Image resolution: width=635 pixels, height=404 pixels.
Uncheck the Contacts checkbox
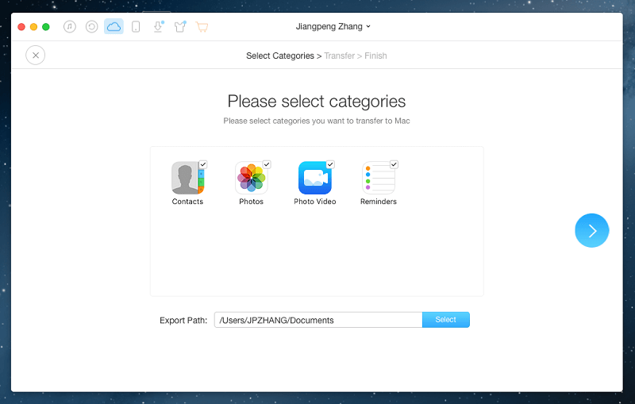[x=203, y=164]
